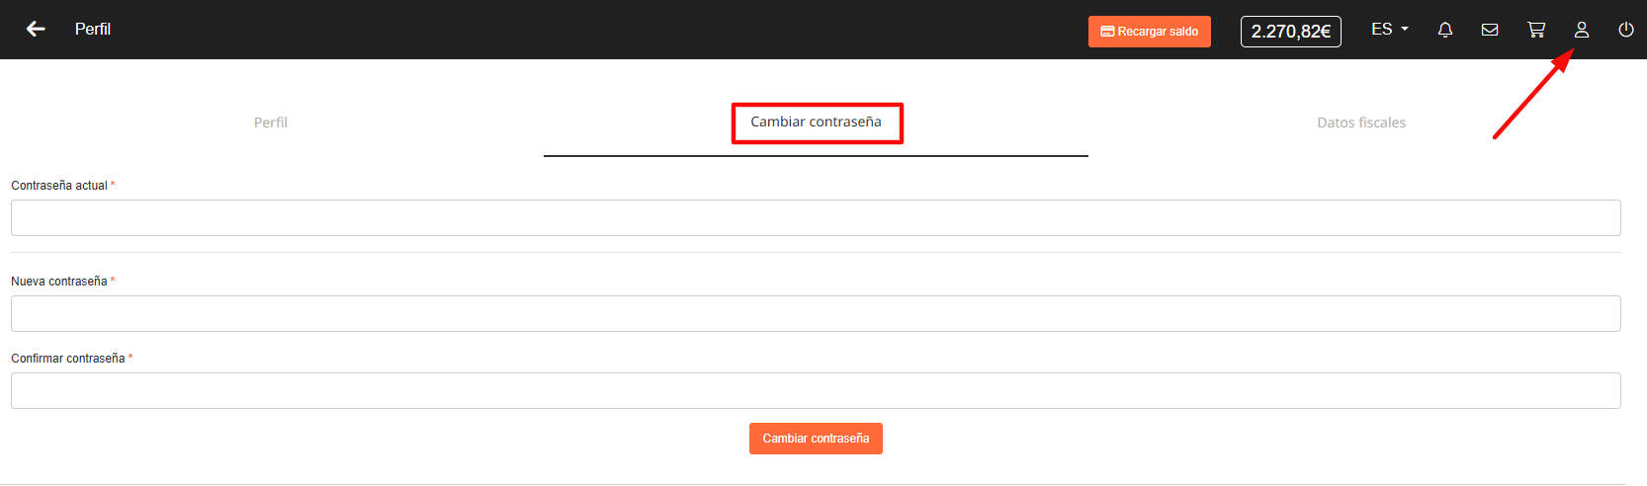Click the 2.270,82€ balance box
Image resolution: width=1647 pixels, height=486 pixels.
click(x=1290, y=32)
